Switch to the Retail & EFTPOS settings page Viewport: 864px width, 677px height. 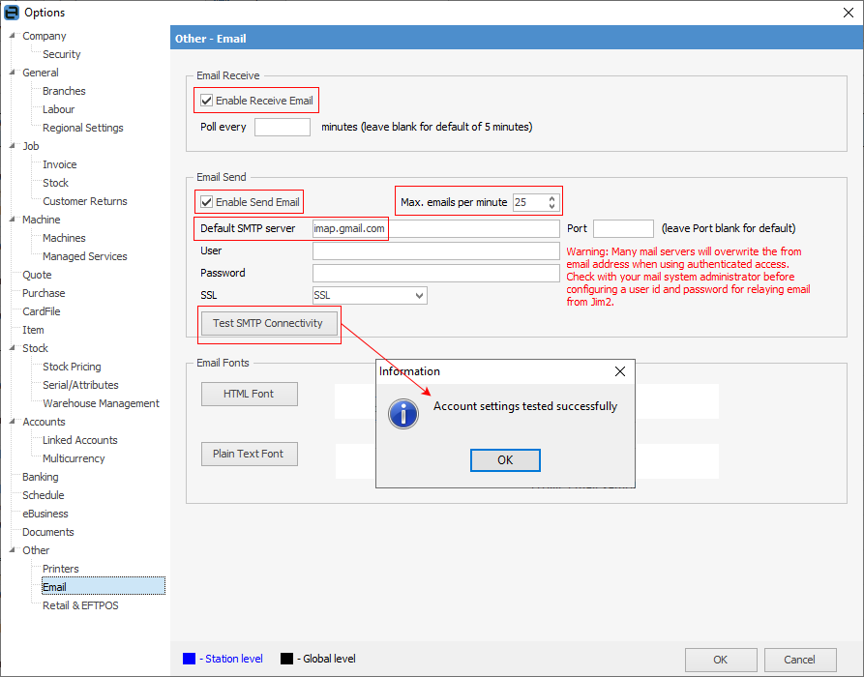[80, 604]
